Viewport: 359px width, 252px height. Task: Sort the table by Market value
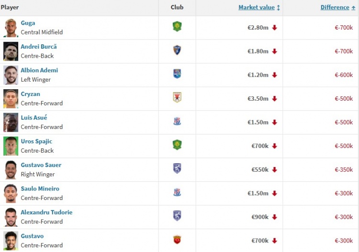[257, 7]
